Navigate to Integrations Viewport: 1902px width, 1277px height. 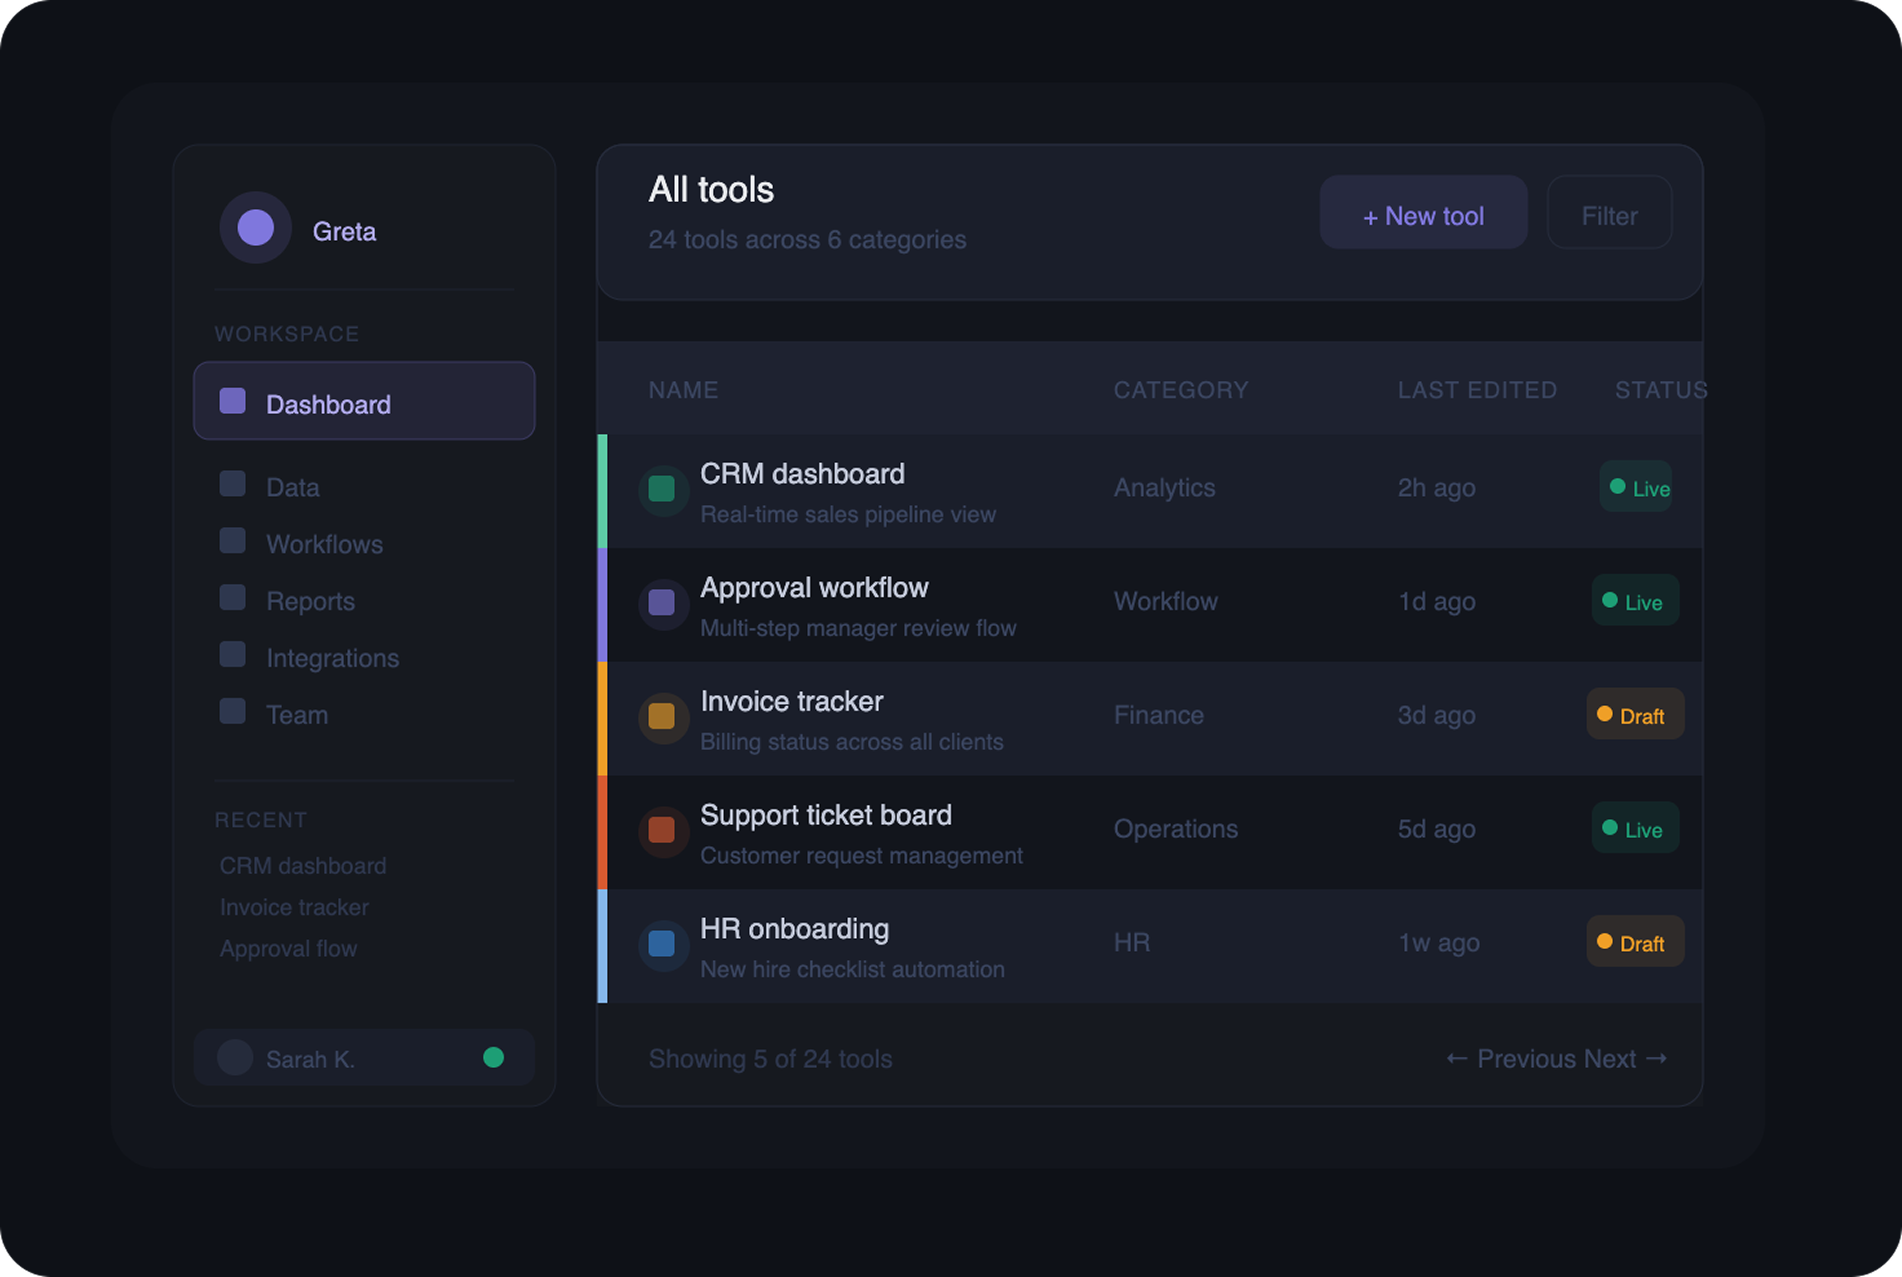pos(333,659)
